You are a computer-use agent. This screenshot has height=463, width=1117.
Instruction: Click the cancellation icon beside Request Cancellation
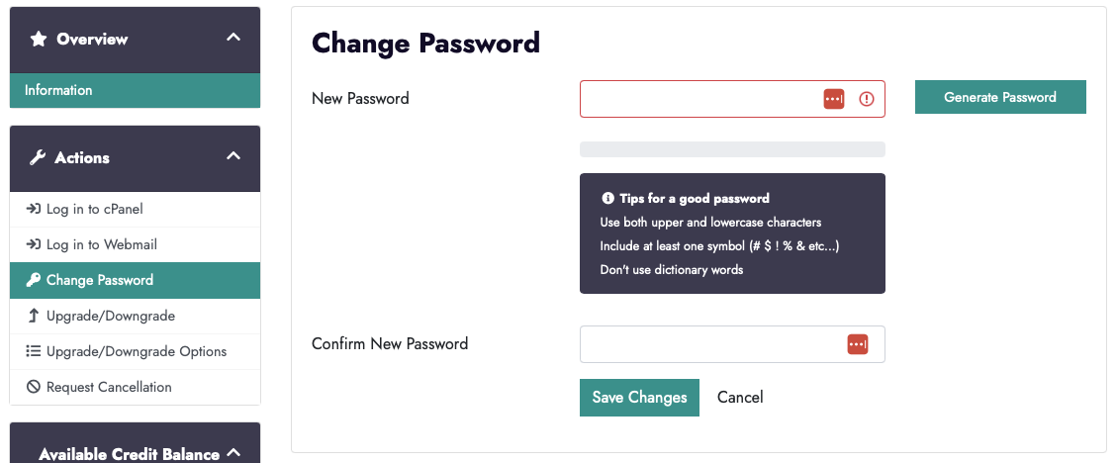(33, 387)
